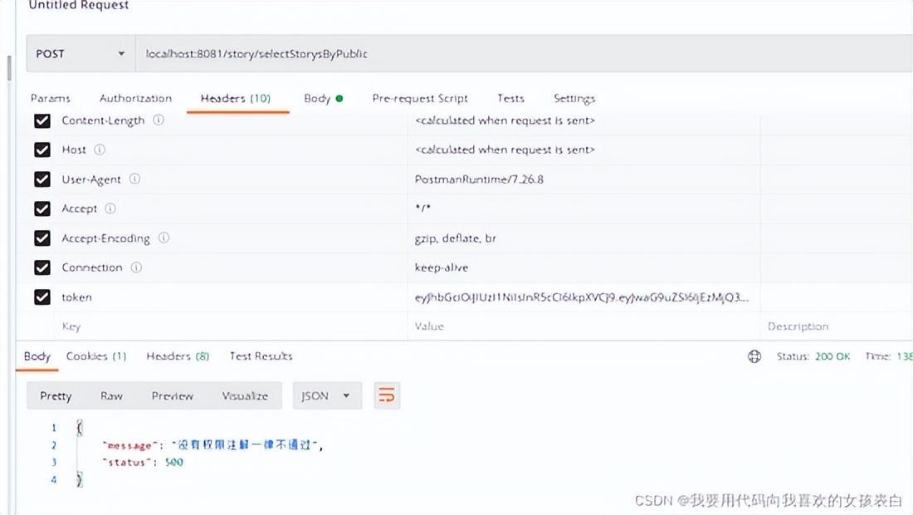This screenshot has width=913, height=515.
Task: Click the */* Accept value
Action: click(422, 208)
